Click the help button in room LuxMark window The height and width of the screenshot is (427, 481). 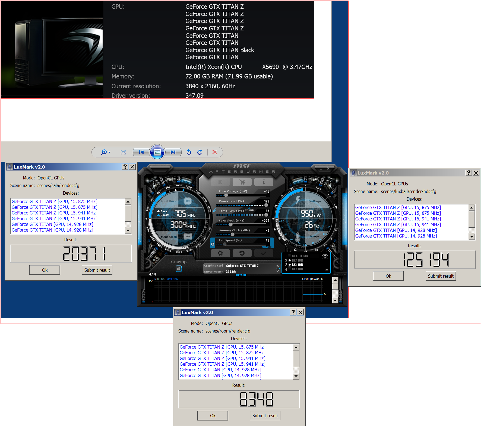293,312
